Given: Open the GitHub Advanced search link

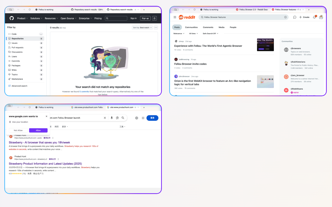Looking at the screenshot, I should pos(19,86).
